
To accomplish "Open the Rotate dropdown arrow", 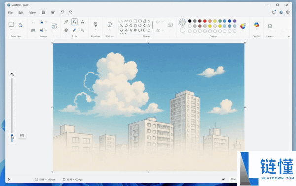I will coord(46,22).
